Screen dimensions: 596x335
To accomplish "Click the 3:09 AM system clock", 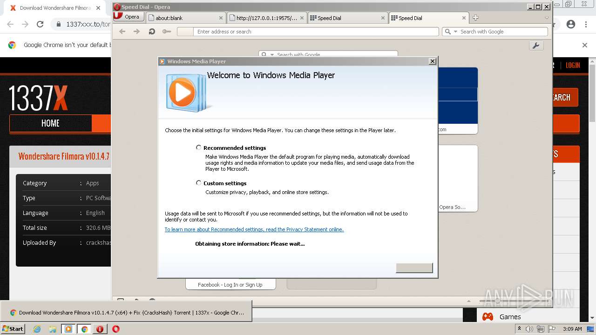I will [x=572, y=329].
